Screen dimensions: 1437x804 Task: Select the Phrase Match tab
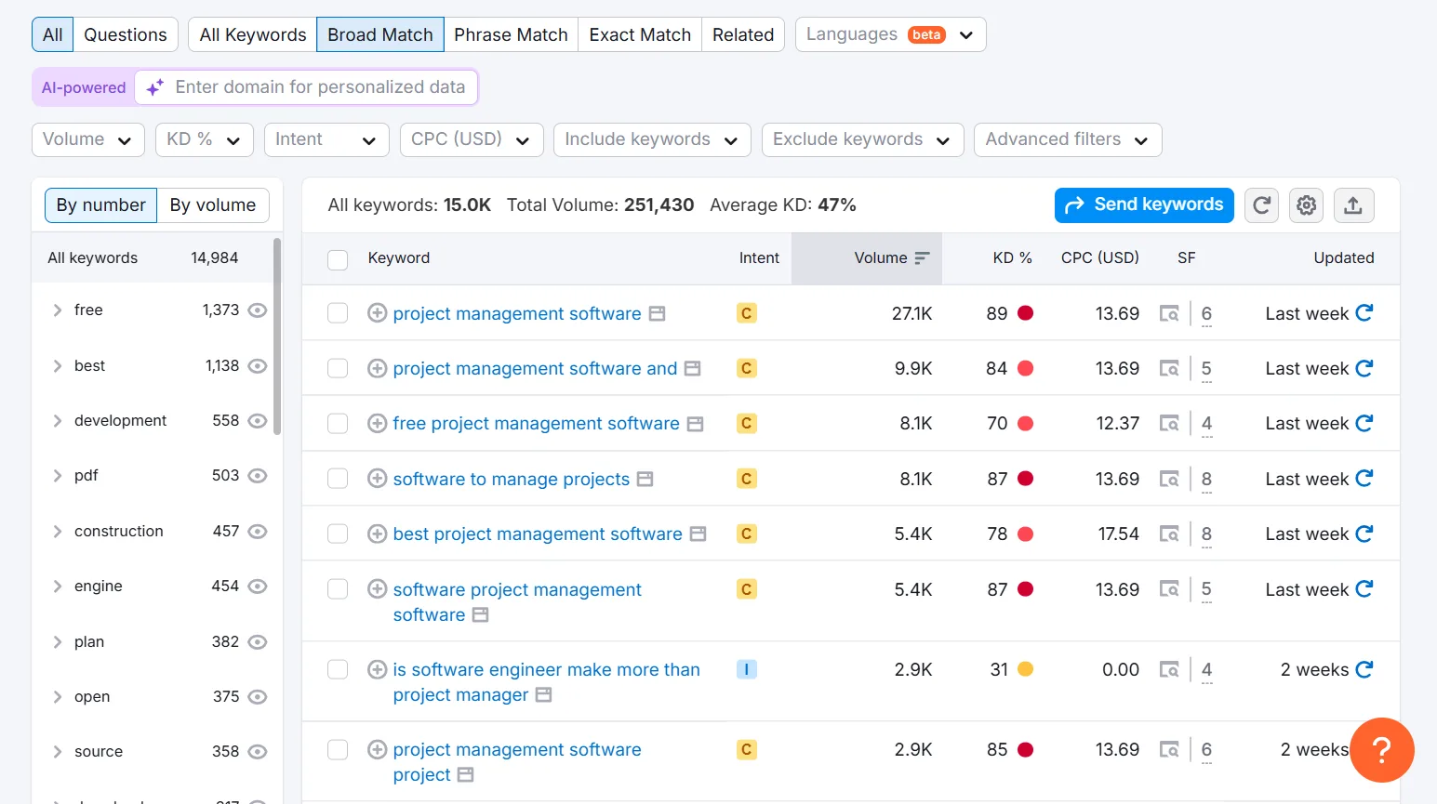[511, 35]
